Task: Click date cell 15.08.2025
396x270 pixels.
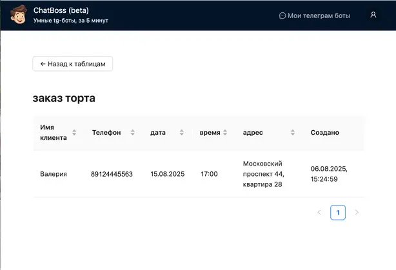Action: (x=168, y=174)
